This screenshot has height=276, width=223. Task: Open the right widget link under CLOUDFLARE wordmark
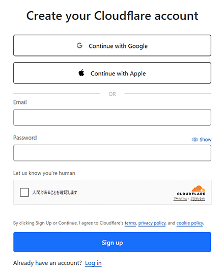(x=198, y=199)
